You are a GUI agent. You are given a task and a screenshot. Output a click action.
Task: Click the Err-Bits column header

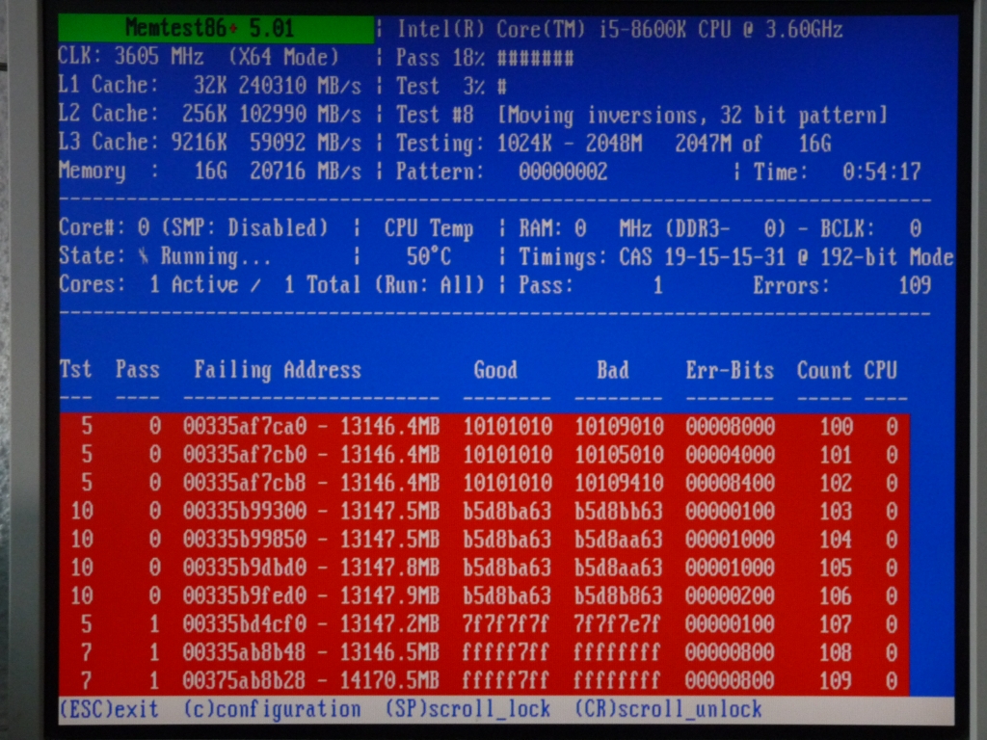[731, 370]
